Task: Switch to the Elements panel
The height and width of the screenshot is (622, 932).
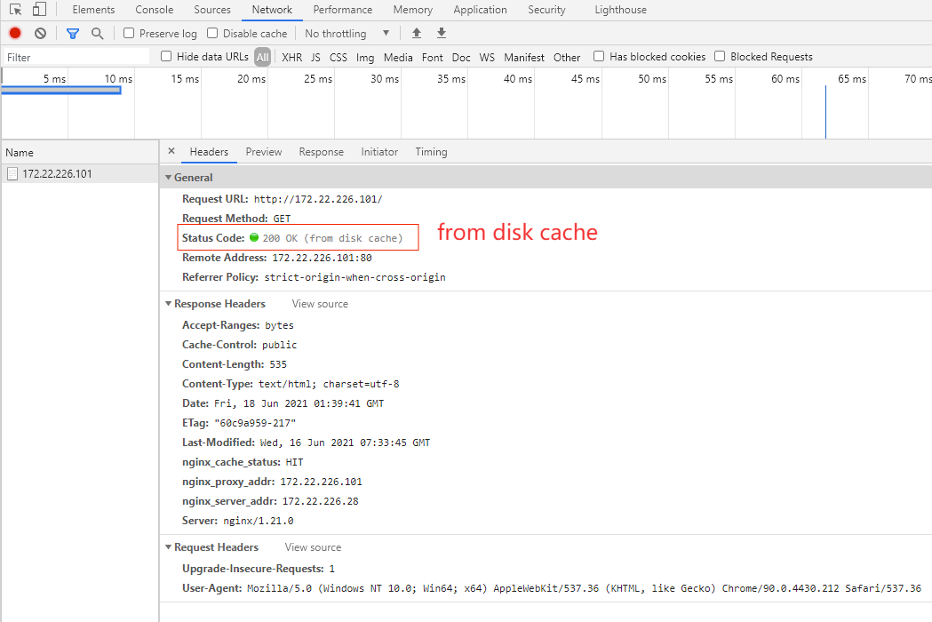Action: pos(93,10)
